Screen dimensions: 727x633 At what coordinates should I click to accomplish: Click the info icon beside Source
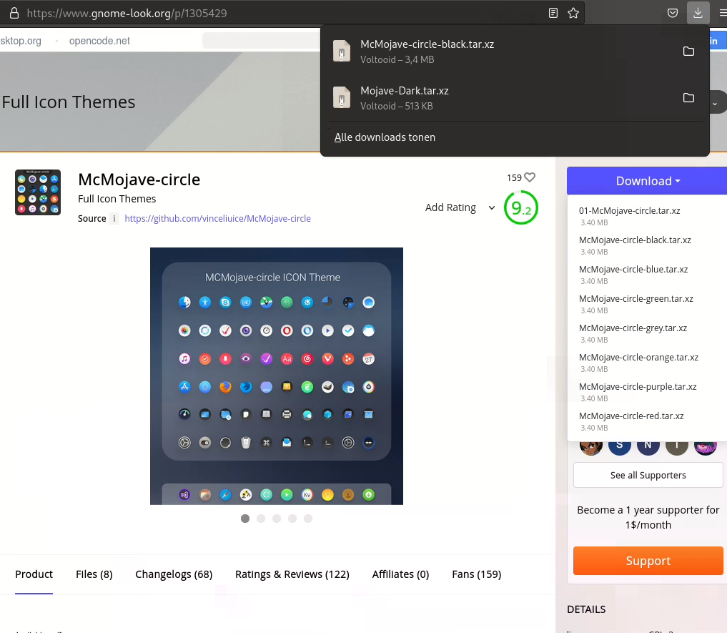(x=114, y=219)
